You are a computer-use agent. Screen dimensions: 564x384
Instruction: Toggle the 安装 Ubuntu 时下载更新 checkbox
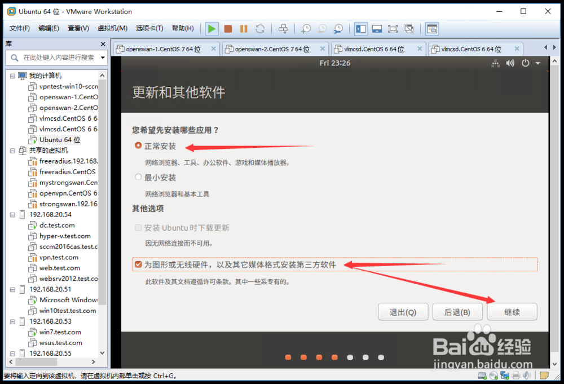pos(138,227)
